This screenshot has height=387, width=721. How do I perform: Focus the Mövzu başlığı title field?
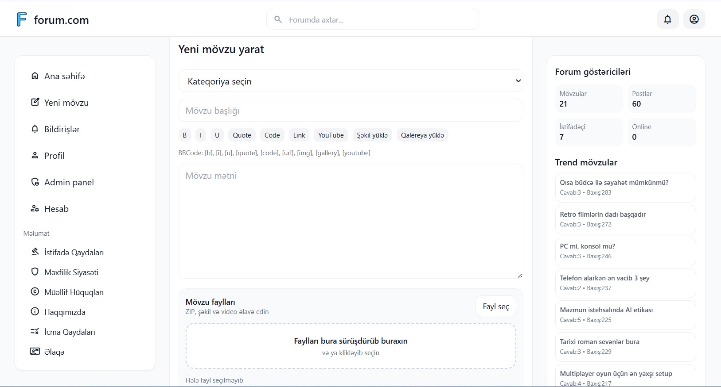click(351, 111)
